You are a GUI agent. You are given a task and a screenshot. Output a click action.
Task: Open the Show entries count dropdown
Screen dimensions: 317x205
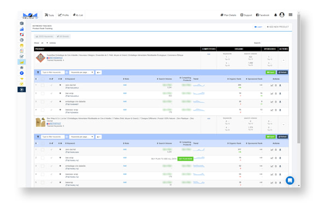tap(44, 43)
